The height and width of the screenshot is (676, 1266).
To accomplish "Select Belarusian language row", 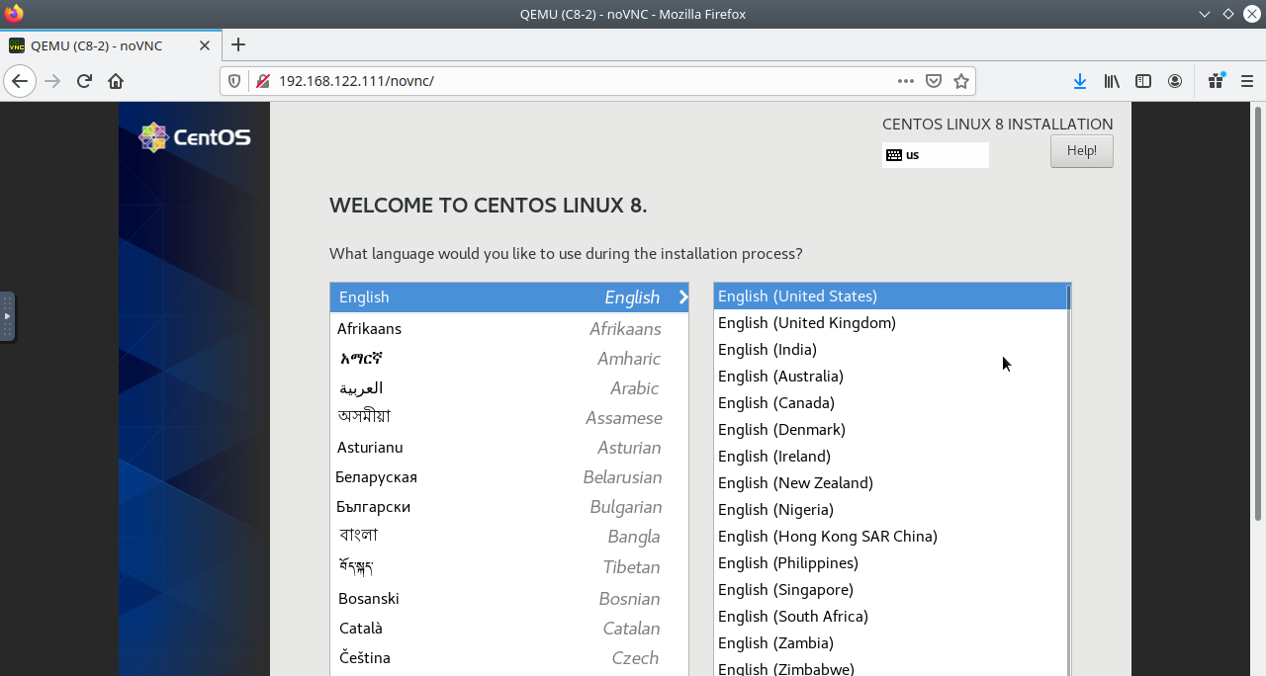I will 509,477.
